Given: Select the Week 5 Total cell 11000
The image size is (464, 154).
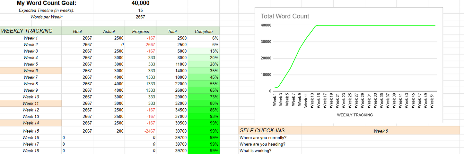Looking at the screenshot, I should (x=172, y=64).
